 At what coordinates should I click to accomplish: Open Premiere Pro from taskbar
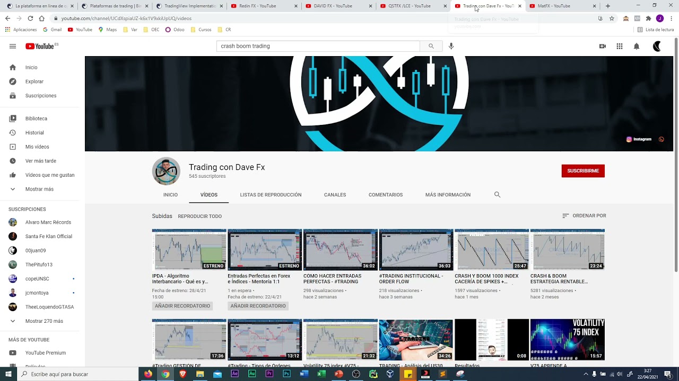269,374
